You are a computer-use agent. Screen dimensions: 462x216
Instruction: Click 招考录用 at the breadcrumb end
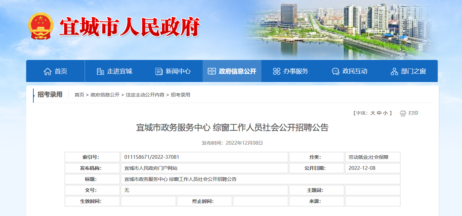pyautogui.click(x=181, y=95)
